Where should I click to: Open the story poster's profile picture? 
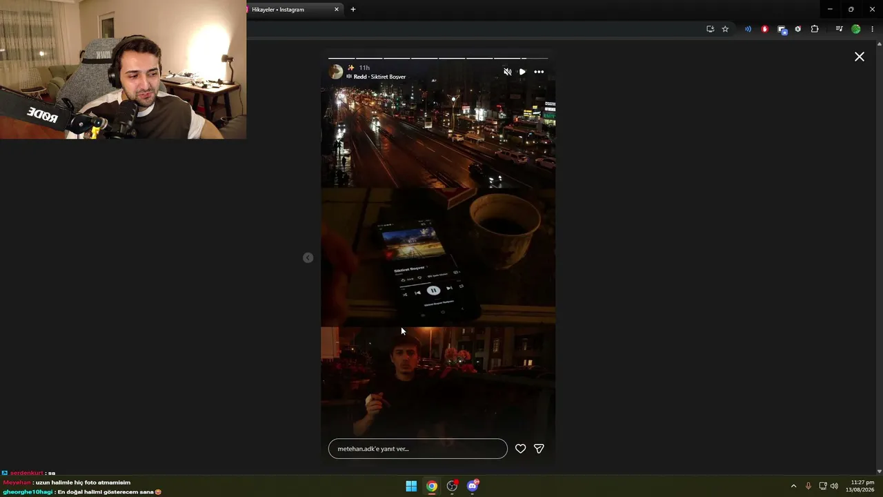[x=336, y=72]
